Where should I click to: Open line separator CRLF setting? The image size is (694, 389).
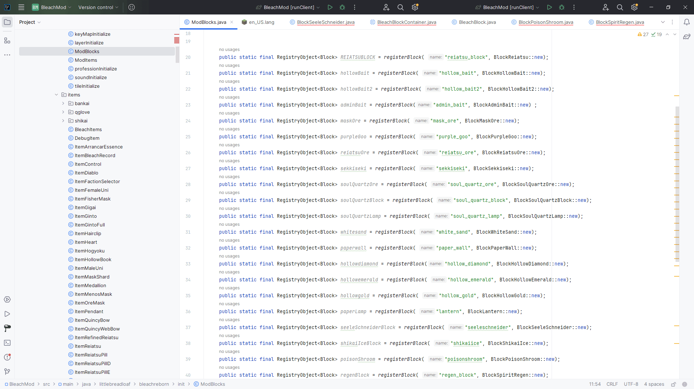612,384
